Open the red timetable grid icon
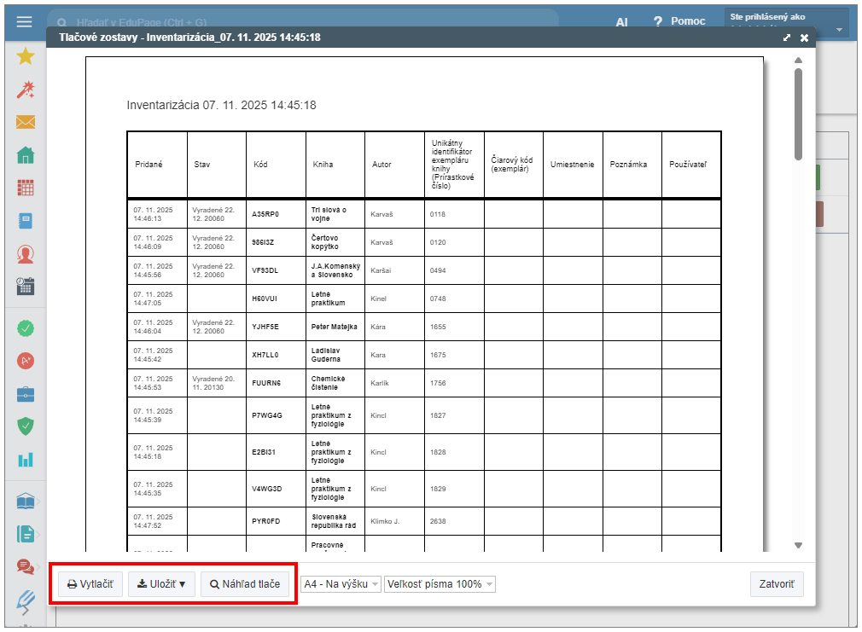Screen dimensions: 862x632 (x=25, y=188)
